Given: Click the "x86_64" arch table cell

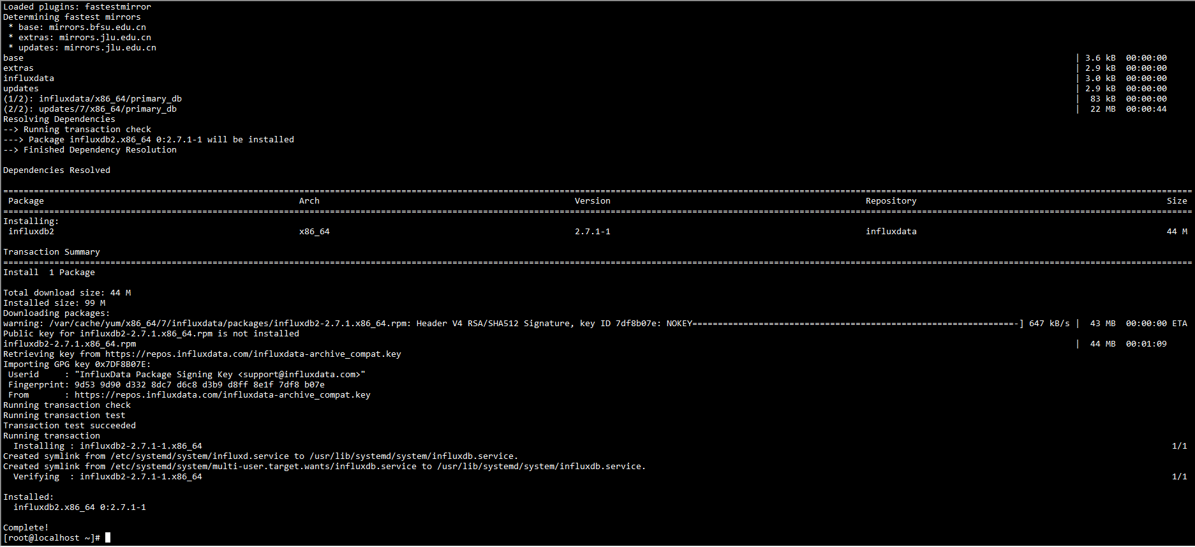Looking at the screenshot, I should point(315,232).
